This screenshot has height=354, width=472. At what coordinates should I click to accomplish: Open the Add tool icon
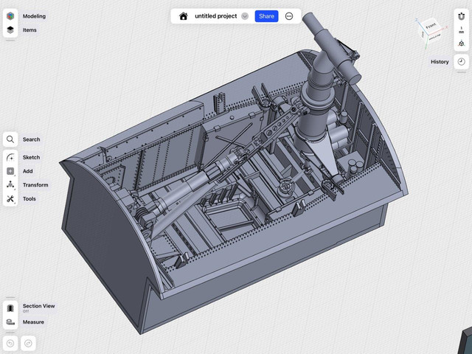[10, 171]
